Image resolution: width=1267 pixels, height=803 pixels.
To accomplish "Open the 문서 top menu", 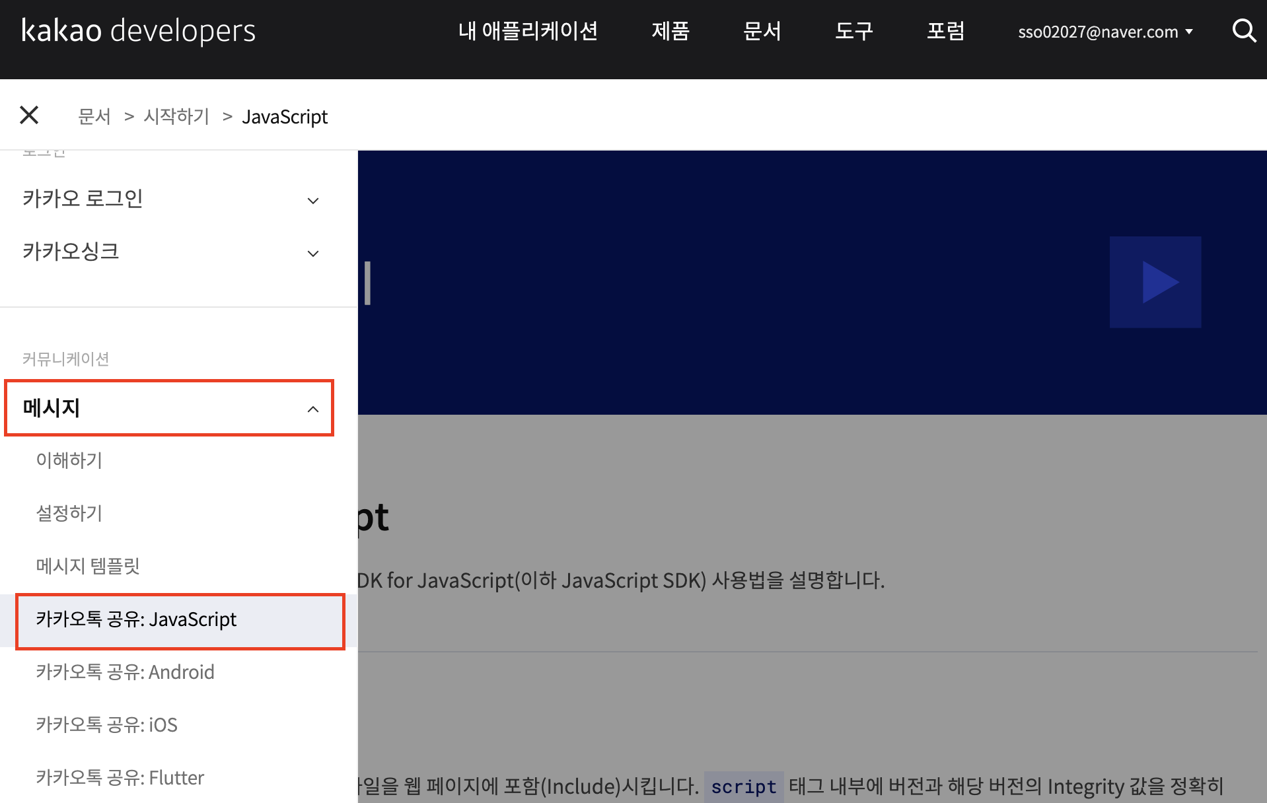I will (x=762, y=31).
